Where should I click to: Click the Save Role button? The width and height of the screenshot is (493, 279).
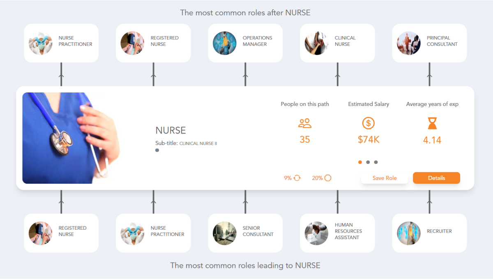385,178
